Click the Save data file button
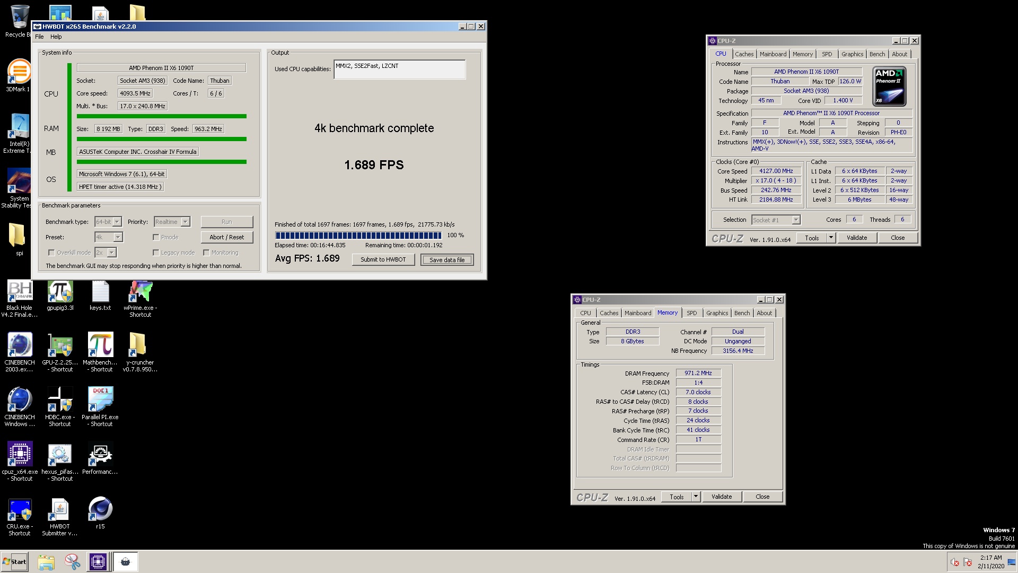Screen dimensions: 1018x573 point(447,259)
